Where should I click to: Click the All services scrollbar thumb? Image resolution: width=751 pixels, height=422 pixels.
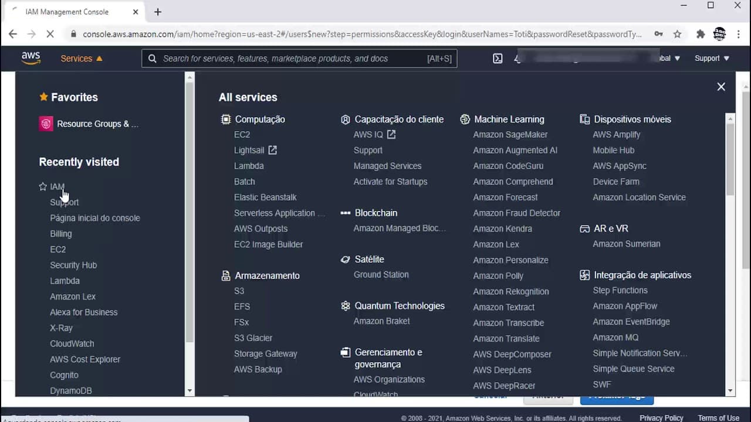tap(730, 159)
